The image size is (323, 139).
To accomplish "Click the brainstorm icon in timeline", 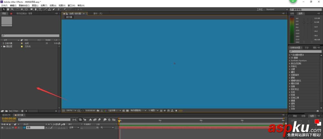I will point(105,120).
